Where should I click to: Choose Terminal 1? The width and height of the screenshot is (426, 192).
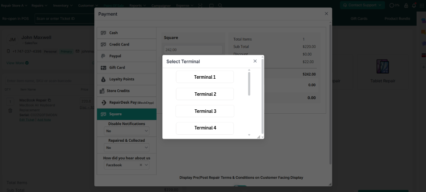(205, 77)
